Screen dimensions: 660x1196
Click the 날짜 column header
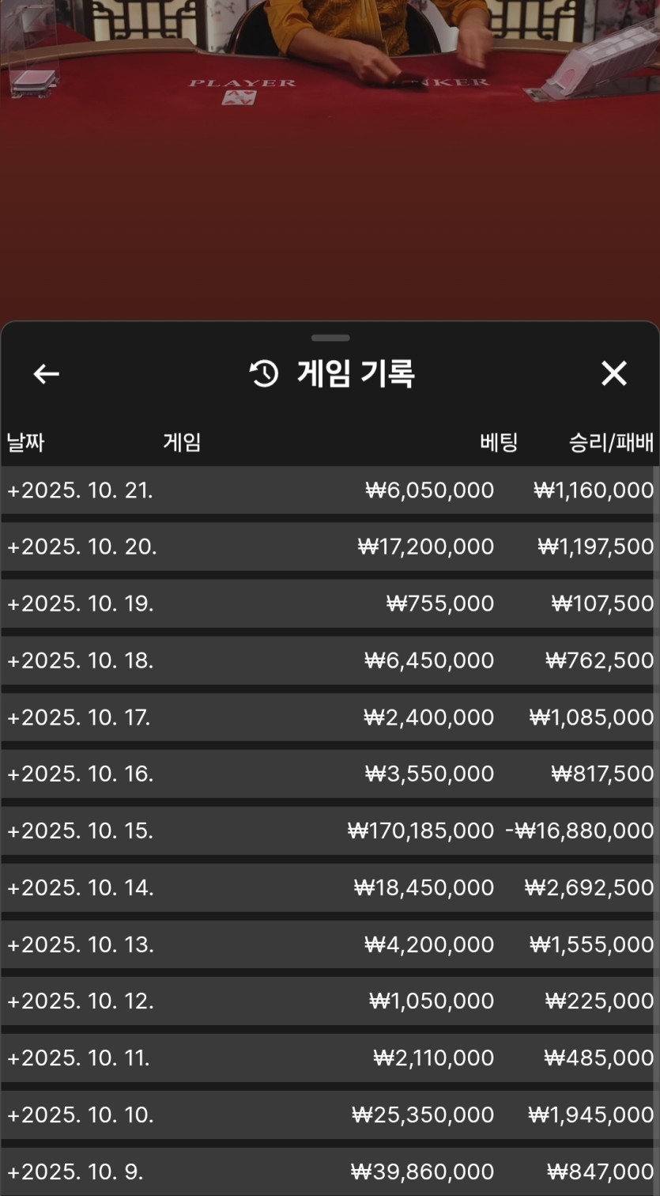(25, 442)
